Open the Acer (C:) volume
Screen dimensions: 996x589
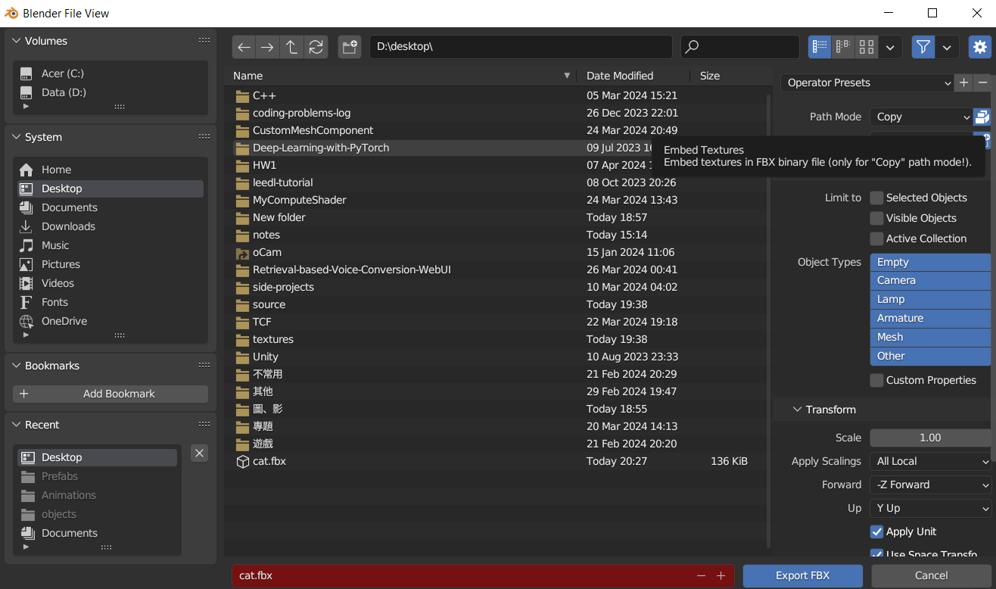110,73
